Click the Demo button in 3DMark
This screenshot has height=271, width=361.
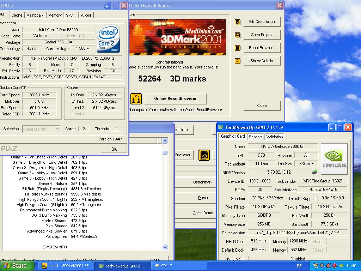(x=196, y=198)
